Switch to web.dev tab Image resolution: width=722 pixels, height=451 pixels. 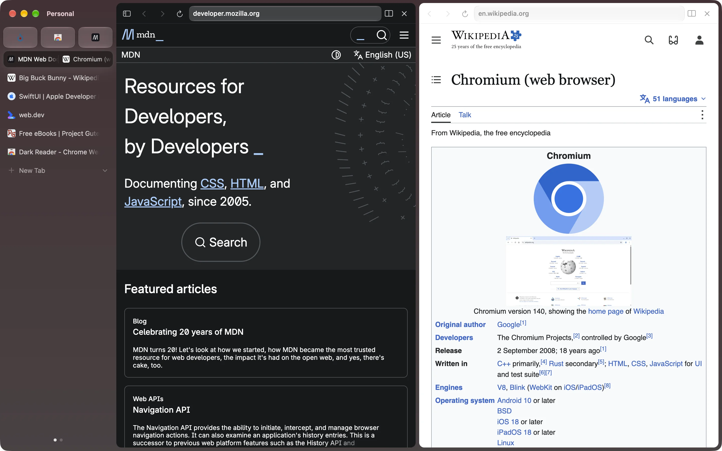pyautogui.click(x=58, y=115)
